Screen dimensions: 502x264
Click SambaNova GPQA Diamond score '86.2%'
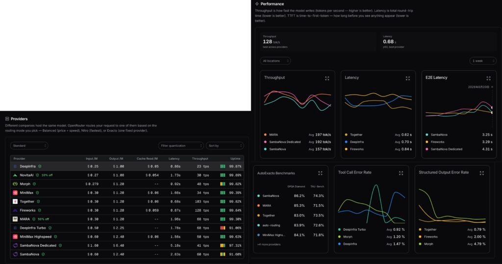(299, 196)
